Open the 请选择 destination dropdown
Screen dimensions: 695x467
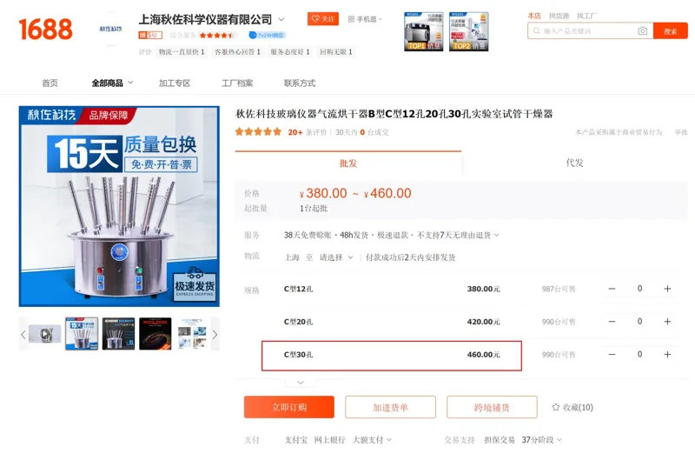(336, 257)
